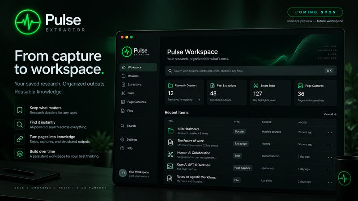Focus the dossiers search field
Viewport: 358px width, 201px height.
[x=251, y=71]
